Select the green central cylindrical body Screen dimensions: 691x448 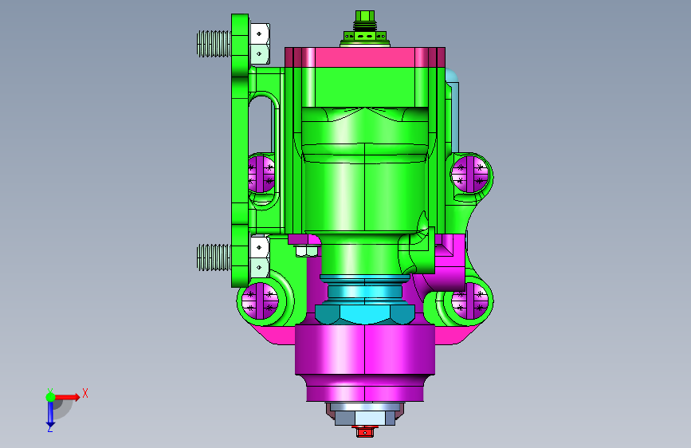[x=365, y=194]
